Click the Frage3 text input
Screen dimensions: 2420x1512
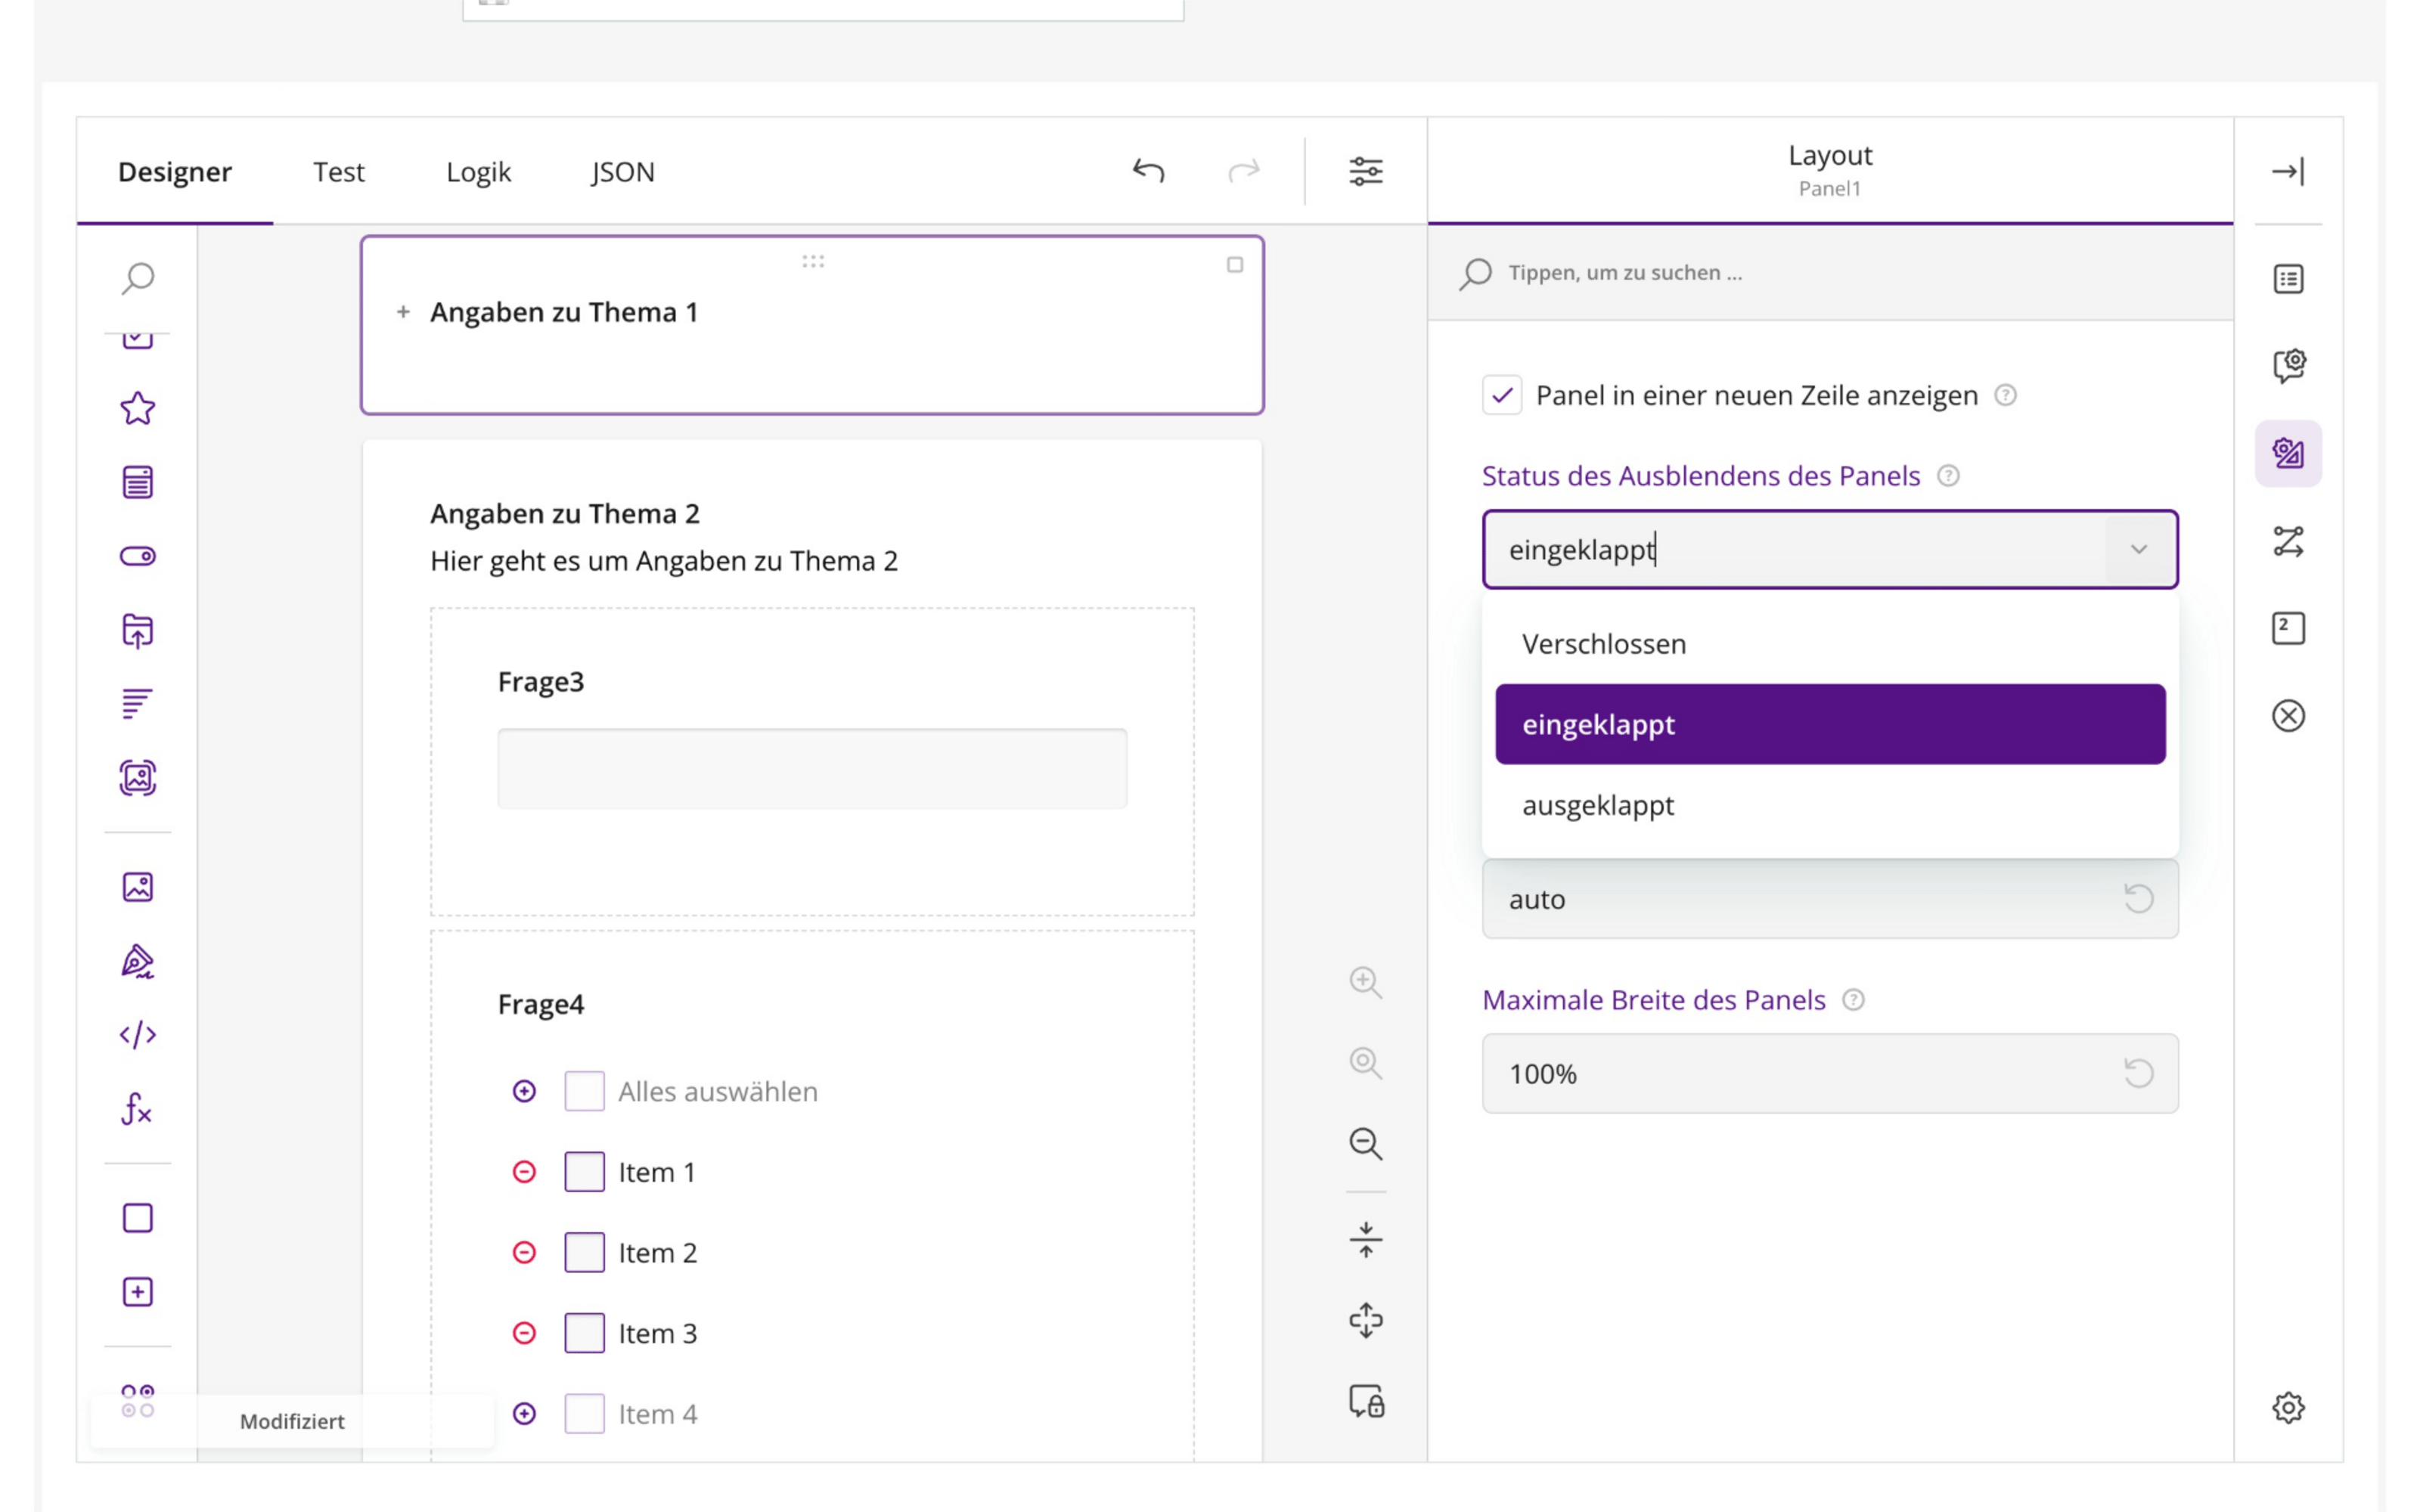click(812, 768)
